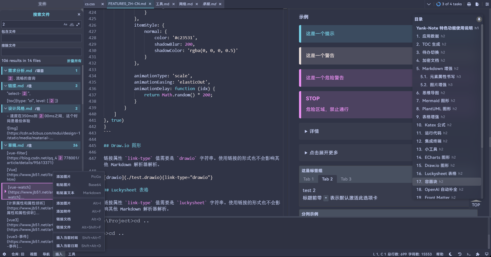Open 工具 menu in status bar

[72, 254]
